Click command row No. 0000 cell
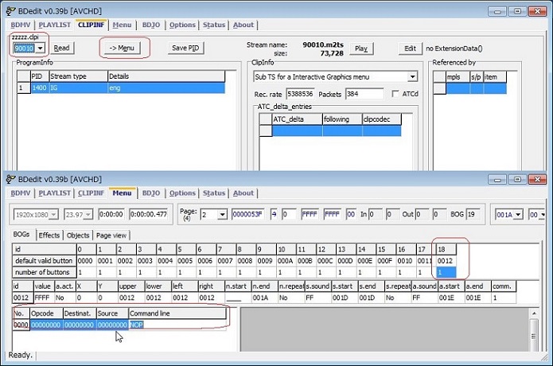This screenshot has width=553, height=366. click(21, 325)
